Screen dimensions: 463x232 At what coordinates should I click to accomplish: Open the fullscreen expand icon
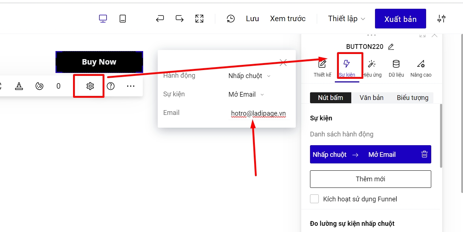tap(199, 19)
